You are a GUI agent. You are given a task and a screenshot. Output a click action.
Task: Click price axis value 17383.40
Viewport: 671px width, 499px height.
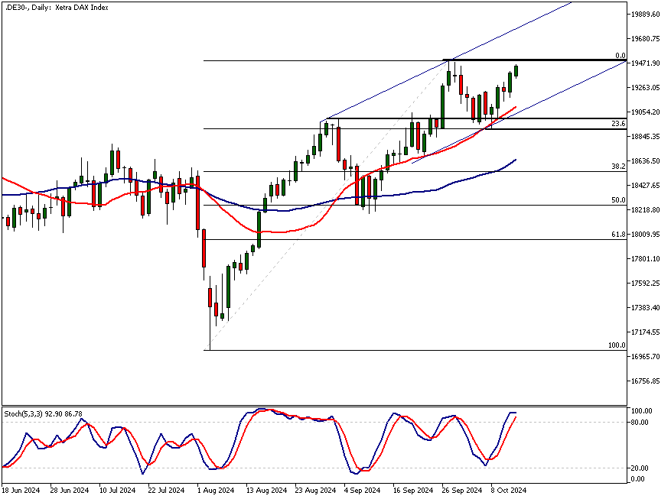click(x=646, y=308)
